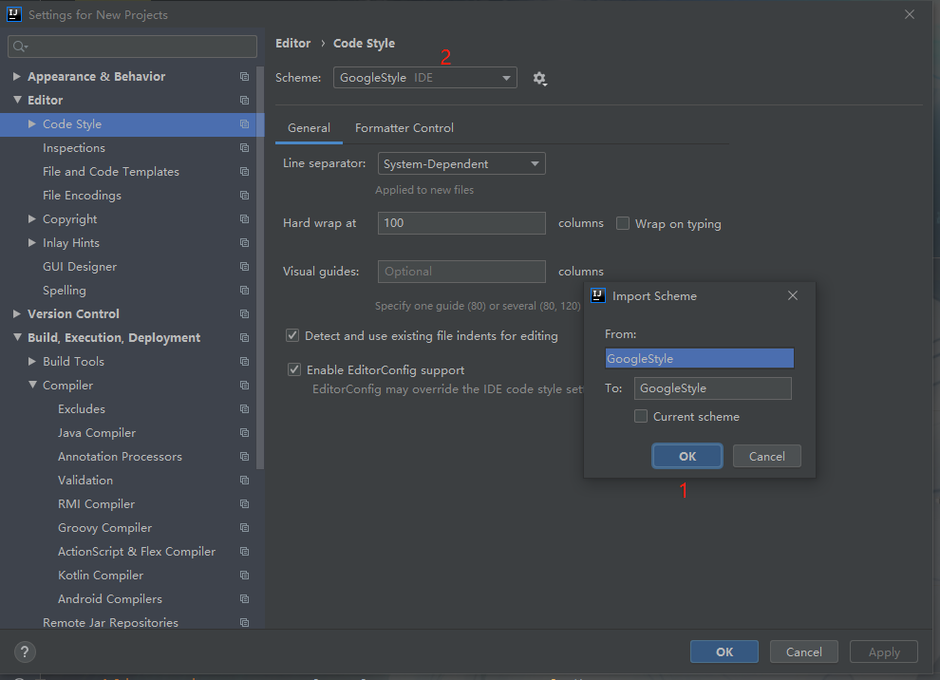Click the project-level icon beside Inlay Hints
This screenshot has width=940, height=680.
(x=245, y=243)
